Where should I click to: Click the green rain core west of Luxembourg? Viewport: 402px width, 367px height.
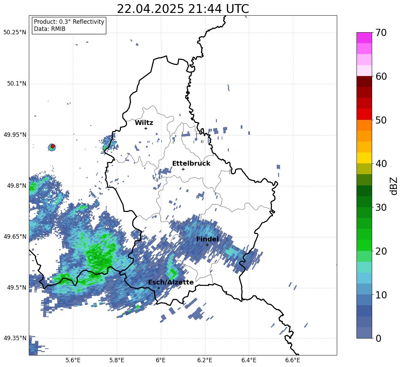[x=99, y=256]
